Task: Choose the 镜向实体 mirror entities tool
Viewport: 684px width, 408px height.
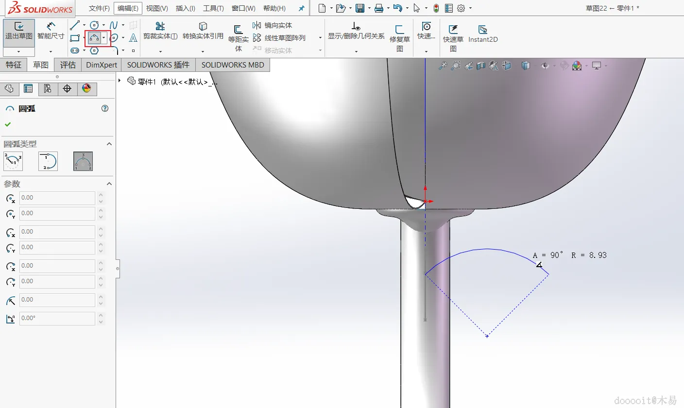Action: point(273,25)
